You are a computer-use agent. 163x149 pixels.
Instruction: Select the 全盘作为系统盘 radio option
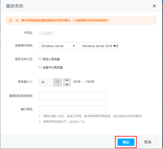(x=40, y=67)
